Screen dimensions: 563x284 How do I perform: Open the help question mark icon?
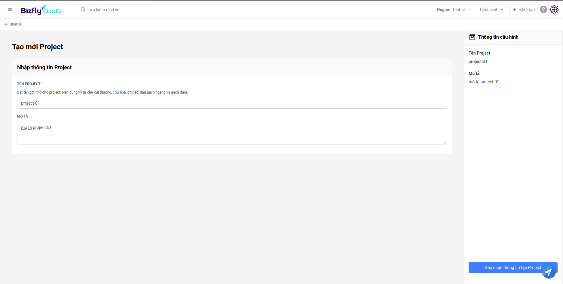pyautogui.click(x=543, y=10)
